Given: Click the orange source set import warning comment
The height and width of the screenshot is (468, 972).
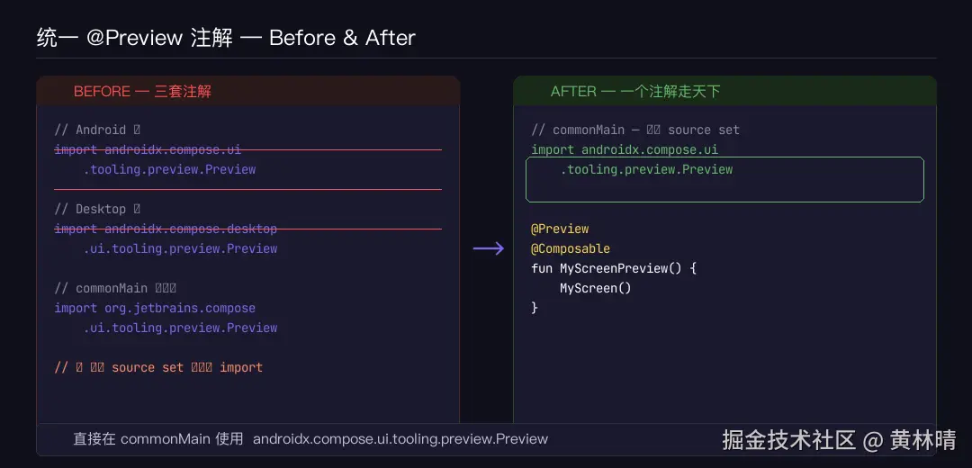Looking at the screenshot, I should (158, 367).
